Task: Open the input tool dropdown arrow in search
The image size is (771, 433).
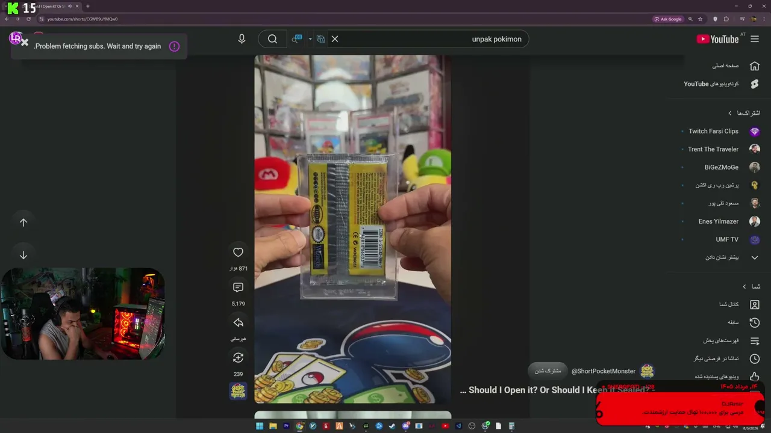Action: click(310, 39)
